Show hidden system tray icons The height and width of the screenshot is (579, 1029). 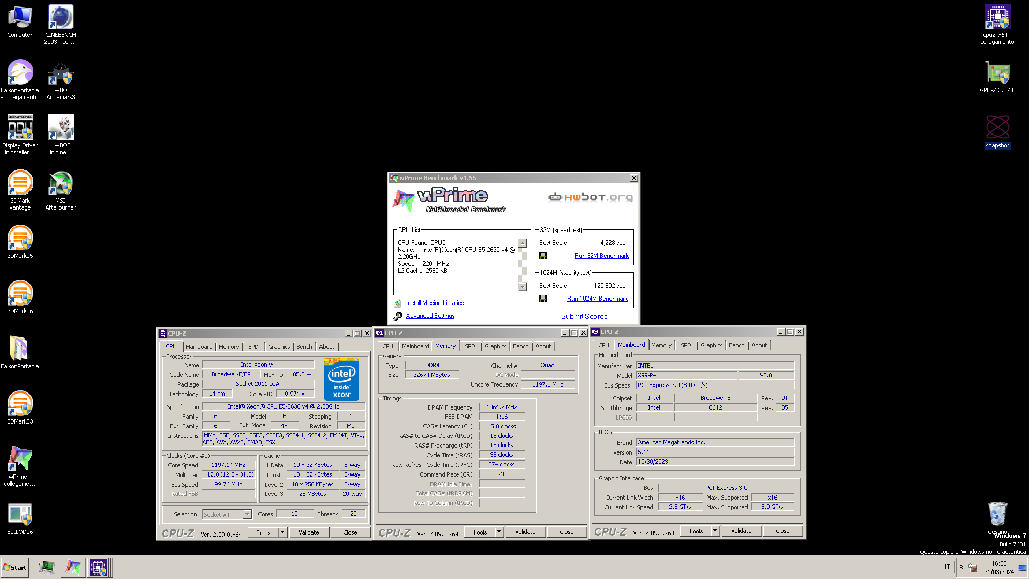(961, 567)
